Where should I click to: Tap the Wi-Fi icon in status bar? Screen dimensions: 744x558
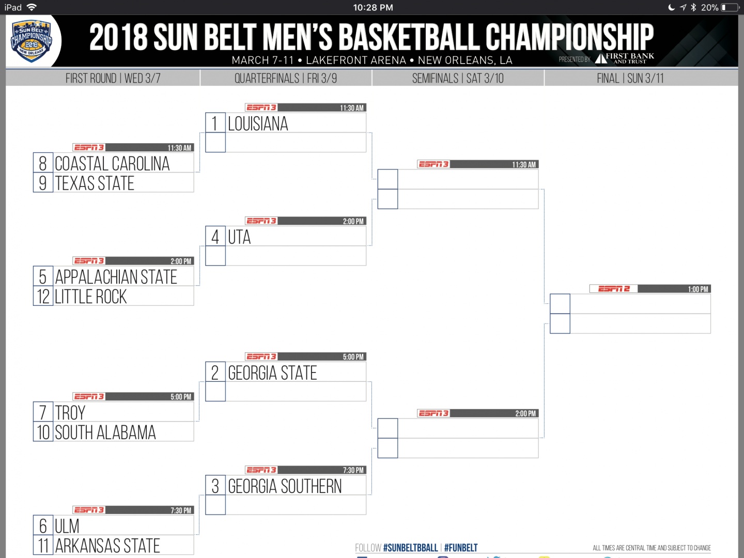(x=32, y=7)
